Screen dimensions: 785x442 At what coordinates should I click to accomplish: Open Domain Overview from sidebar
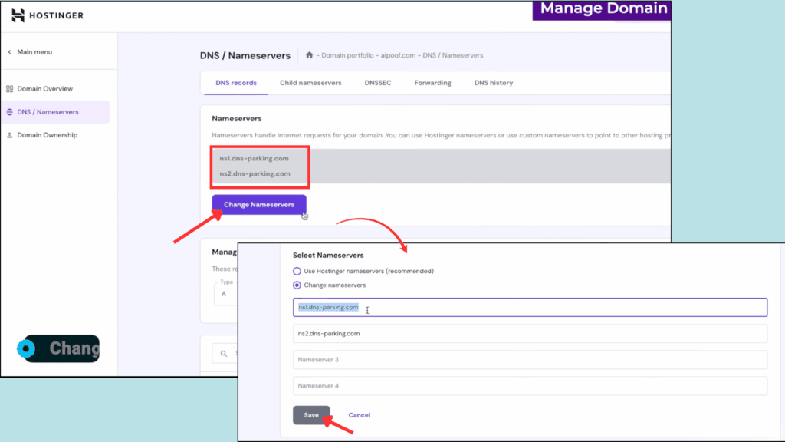44,89
